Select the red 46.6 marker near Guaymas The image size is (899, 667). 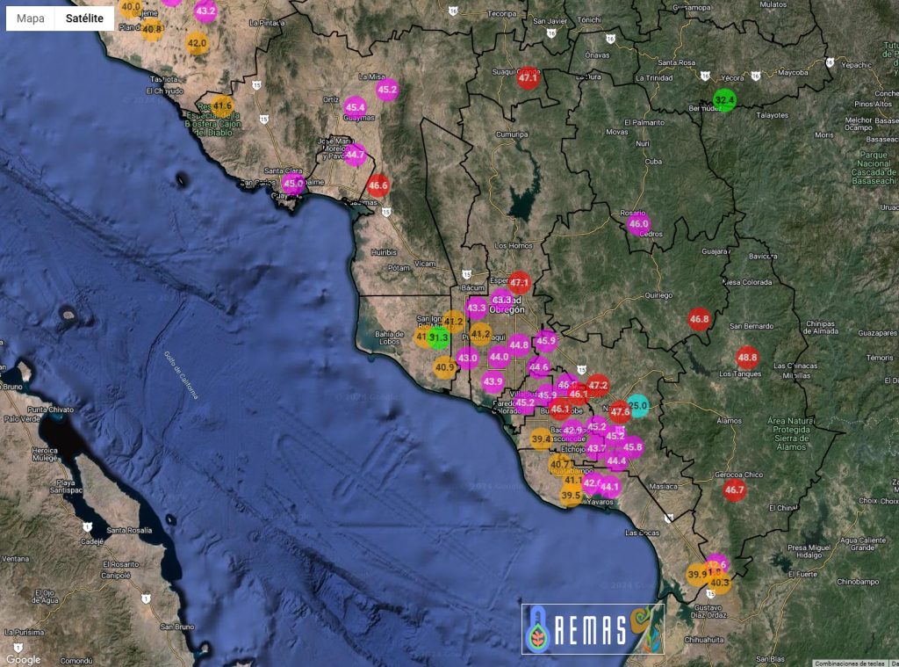[378, 185]
